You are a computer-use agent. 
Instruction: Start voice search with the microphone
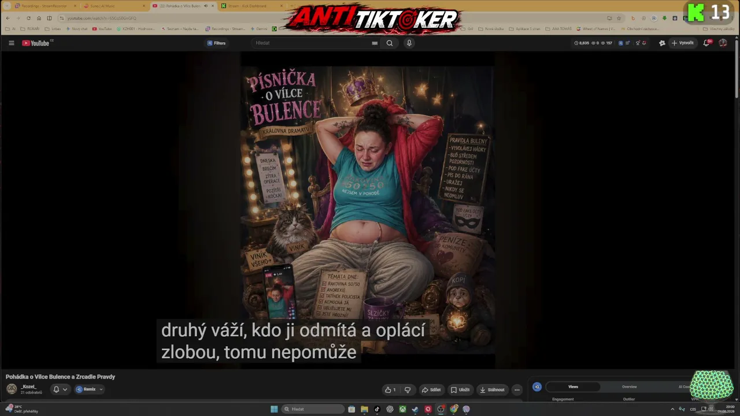[409, 43]
